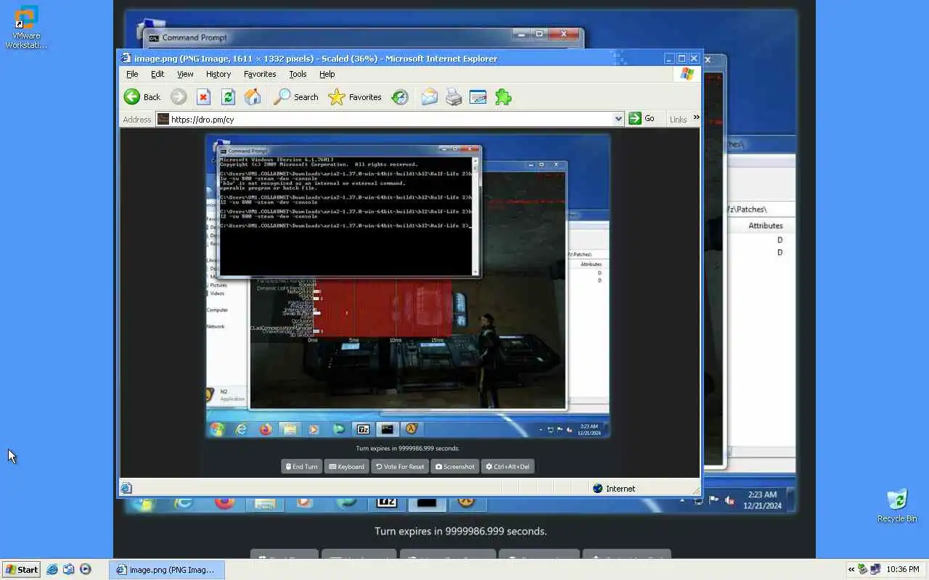Click the IE title bar page icon

pos(126,59)
